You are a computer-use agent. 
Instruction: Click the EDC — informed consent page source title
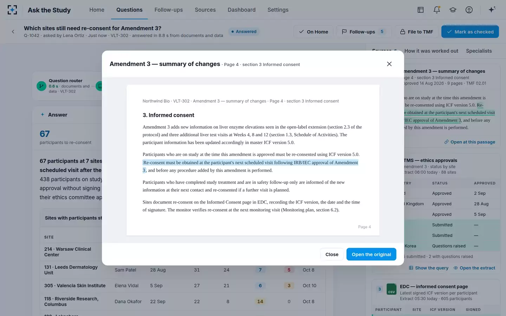pos(434,287)
